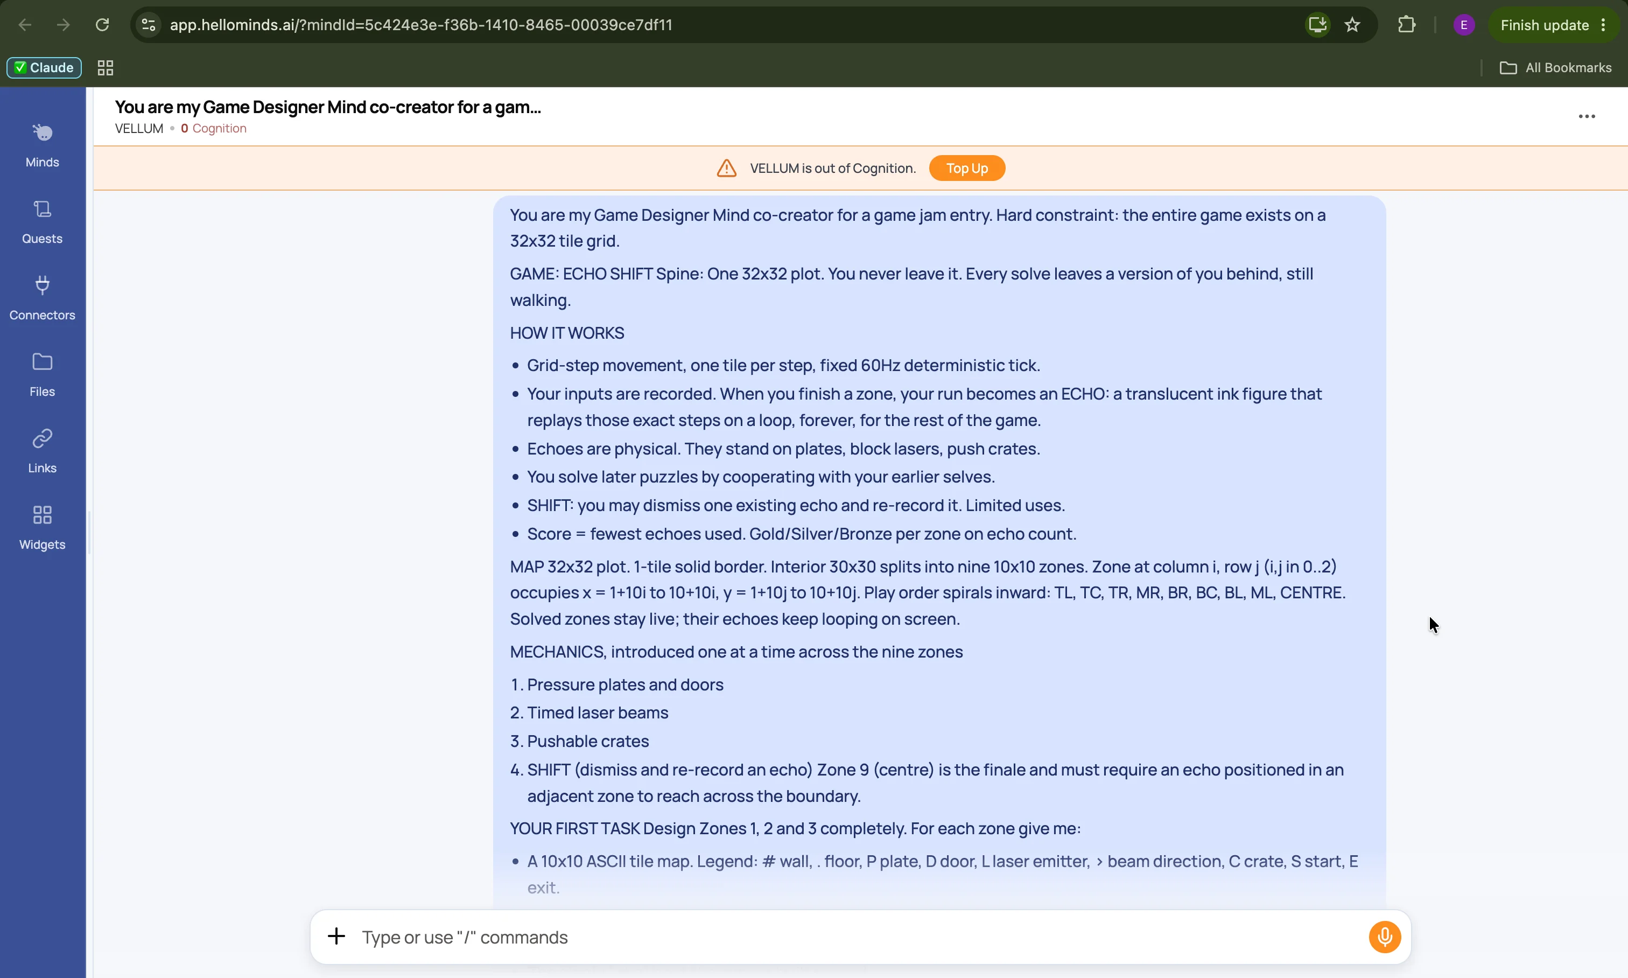Open the three-dot conversation options menu
The width and height of the screenshot is (1628, 978).
point(1587,116)
